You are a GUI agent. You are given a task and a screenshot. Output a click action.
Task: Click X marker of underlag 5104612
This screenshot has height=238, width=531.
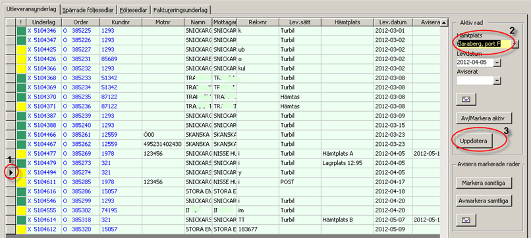pos(29,229)
